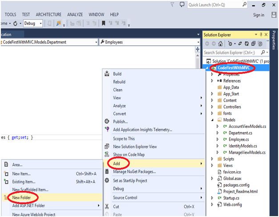Open the ANALYZE menu
This screenshot has width=279, height=217.
click(x=75, y=14)
